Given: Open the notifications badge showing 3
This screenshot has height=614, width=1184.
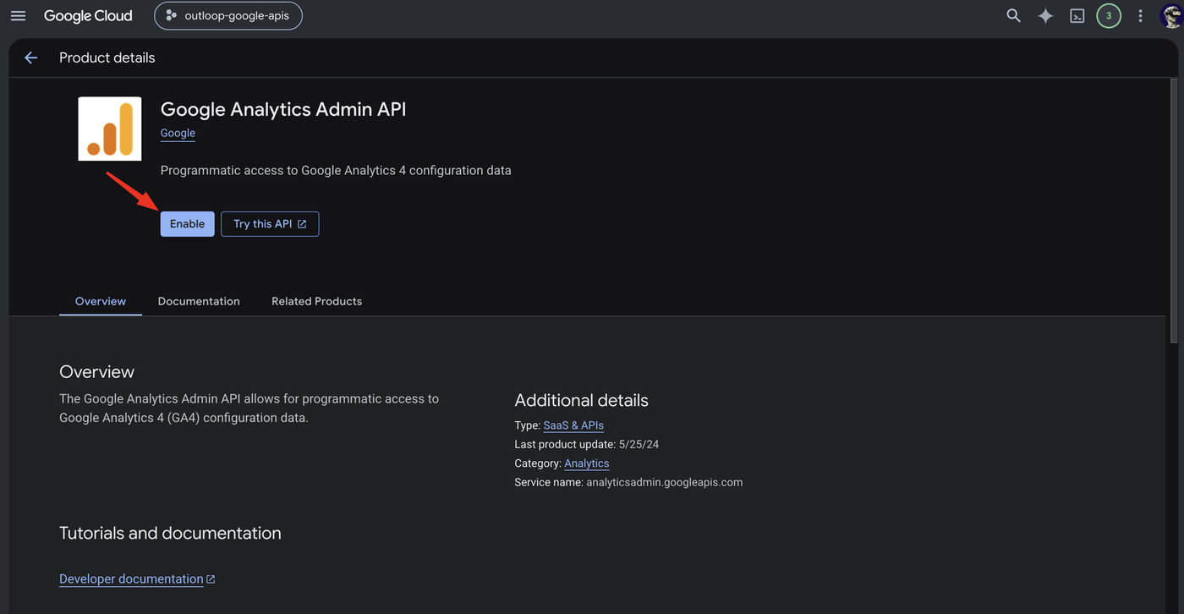Looking at the screenshot, I should [1109, 16].
